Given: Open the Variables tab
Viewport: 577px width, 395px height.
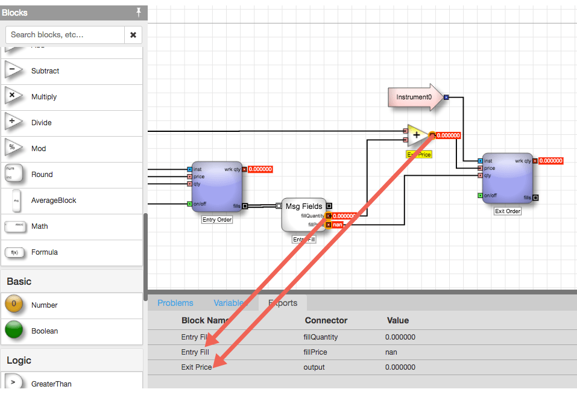Looking at the screenshot, I should click(230, 303).
